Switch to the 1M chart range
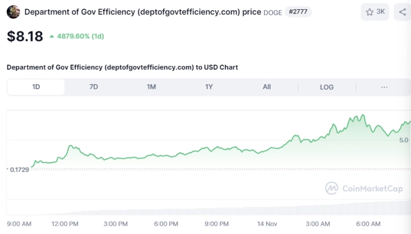 [151, 87]
